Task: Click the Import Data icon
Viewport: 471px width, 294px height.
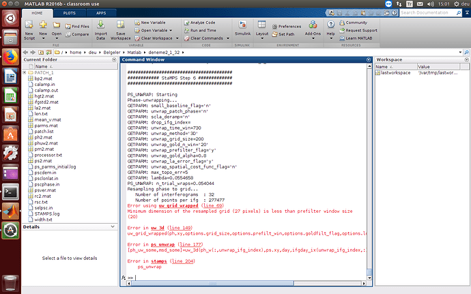Action: 100,25
